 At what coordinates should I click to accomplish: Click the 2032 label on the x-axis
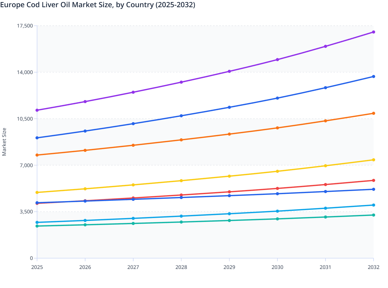click(x=374, y=267)
